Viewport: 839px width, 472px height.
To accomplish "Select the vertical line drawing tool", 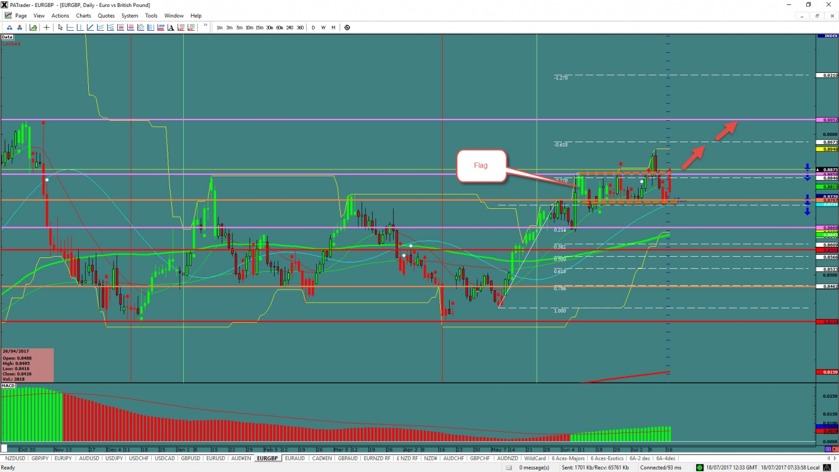I will (80, 28).
